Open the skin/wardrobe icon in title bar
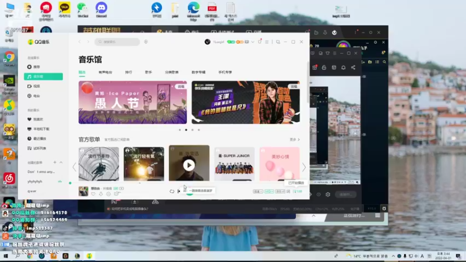This screenshot has width=466, height=262. coord(260,42)
